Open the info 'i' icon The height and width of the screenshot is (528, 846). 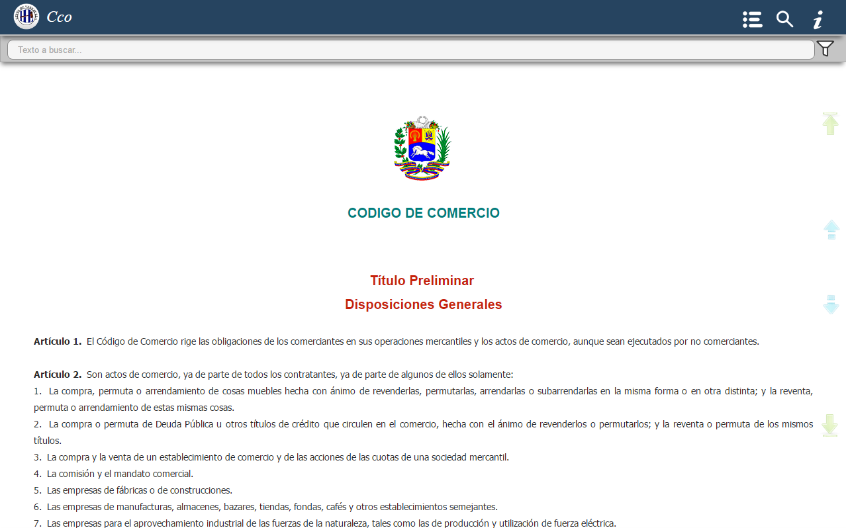pyautogui.click(x=818, y=19)
